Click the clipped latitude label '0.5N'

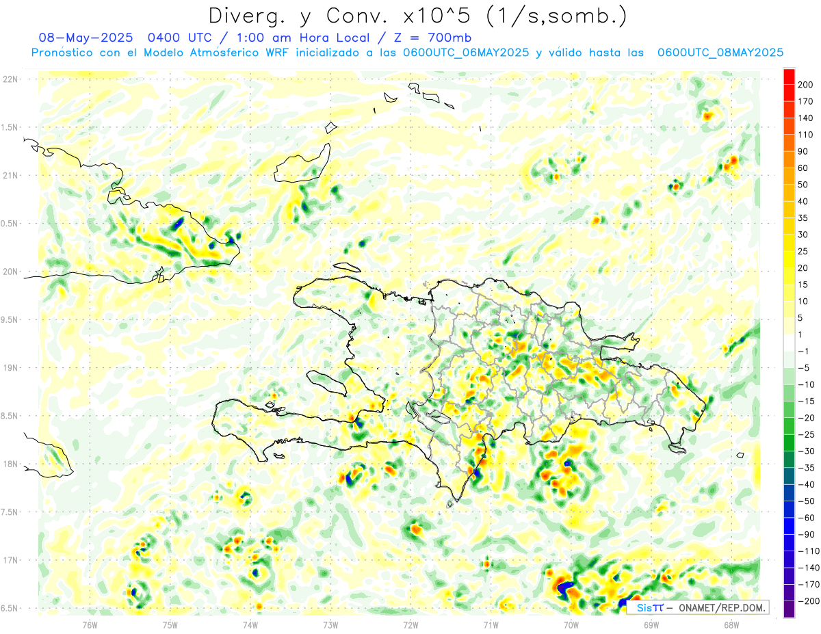tap(9, 224)
